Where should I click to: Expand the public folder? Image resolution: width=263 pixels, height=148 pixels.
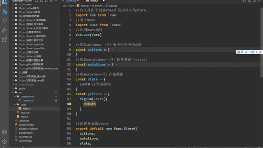(x=13, y=88)
